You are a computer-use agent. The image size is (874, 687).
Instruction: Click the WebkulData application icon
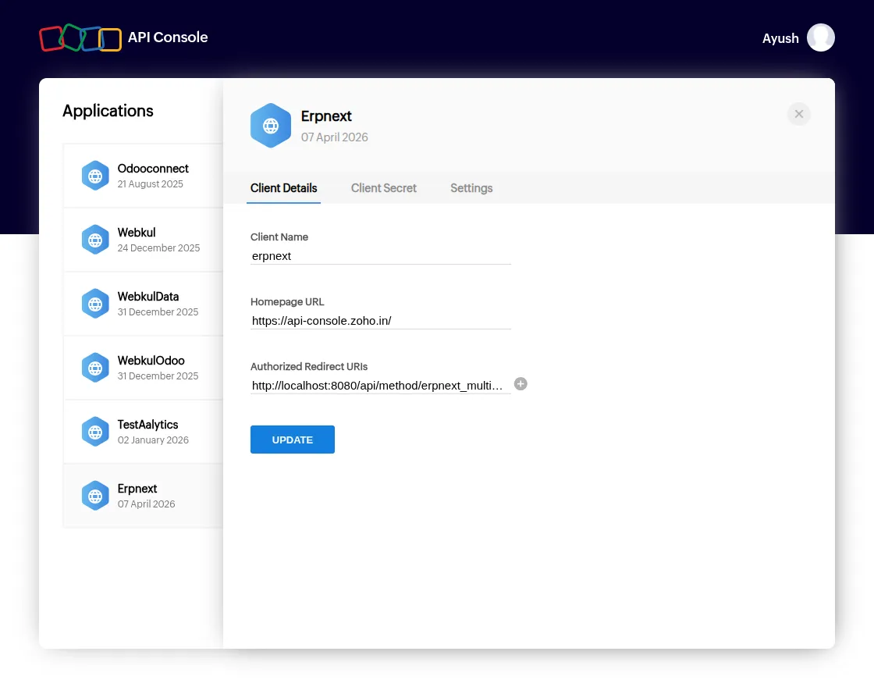coord(95,304)
